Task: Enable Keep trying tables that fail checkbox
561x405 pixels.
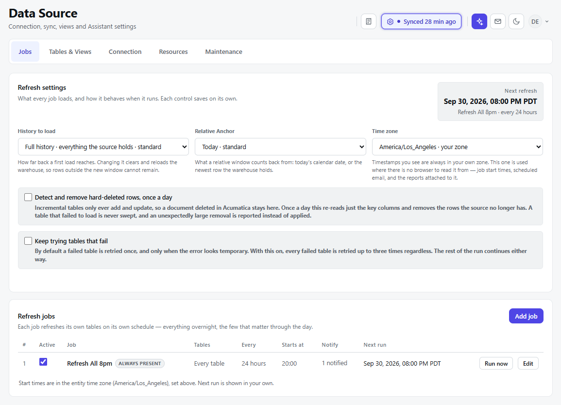Action: 28,241
